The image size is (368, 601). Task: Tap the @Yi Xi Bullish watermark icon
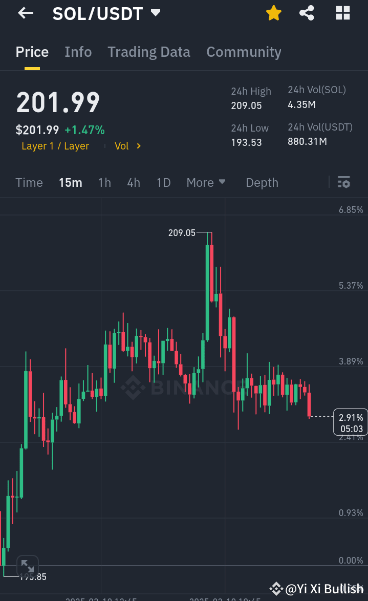click(276, 588)
